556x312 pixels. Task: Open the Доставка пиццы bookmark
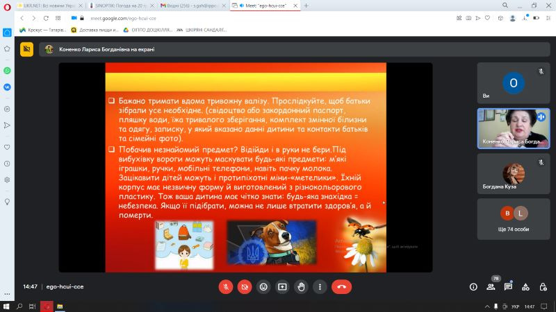point(95,30)
